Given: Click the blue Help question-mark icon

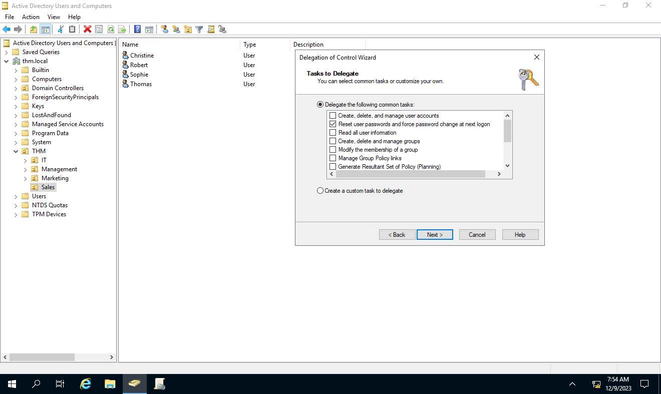Looking at the screenshot, I should (x=137, y=30).
